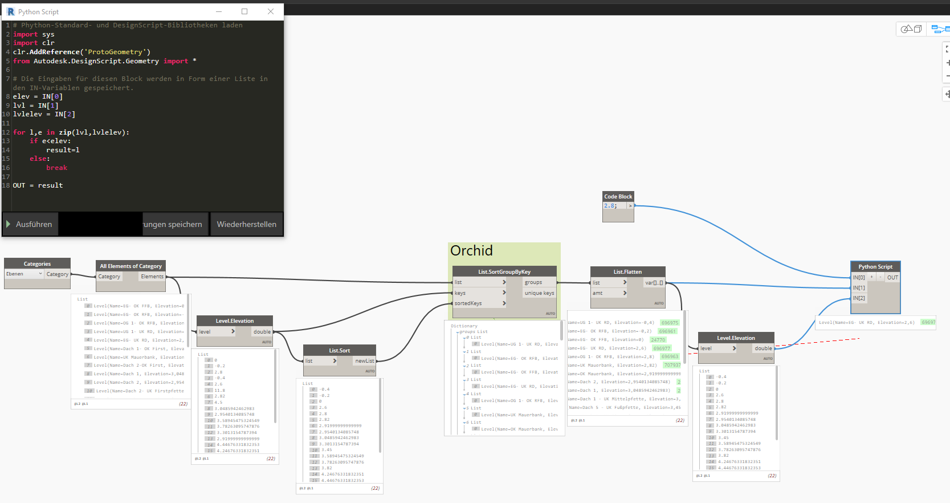Collapse the groups List tree in Dictionary preview
Viewport: 950px width, 503px height.
(x=458, y=332)
